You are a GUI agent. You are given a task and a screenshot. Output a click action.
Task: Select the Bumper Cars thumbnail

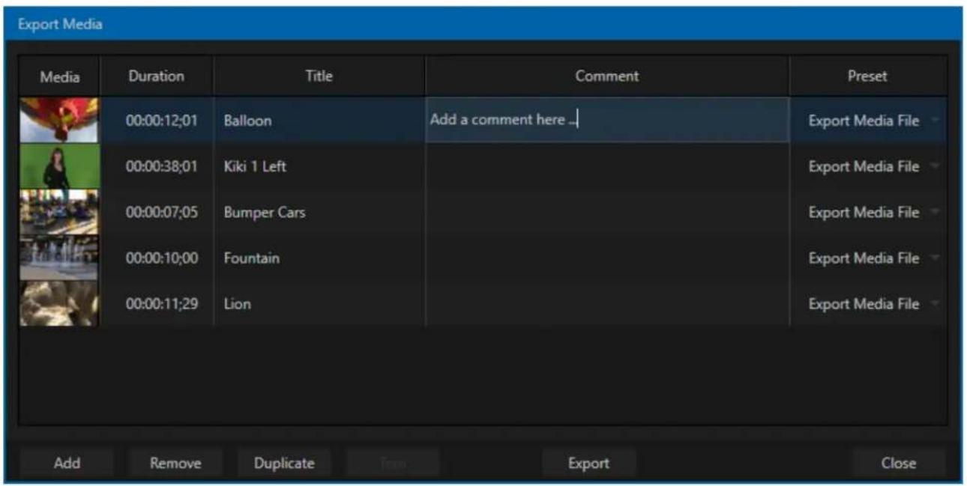(59, 212)
